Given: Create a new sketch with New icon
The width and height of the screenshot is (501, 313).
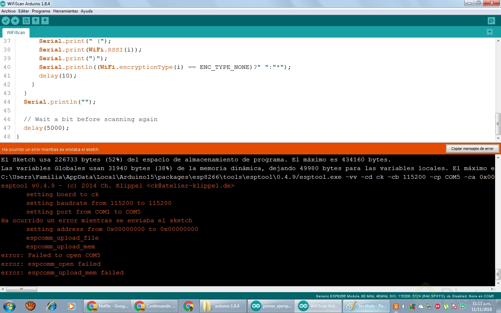Looking at the screenshot, I should (x=26, y=21).
